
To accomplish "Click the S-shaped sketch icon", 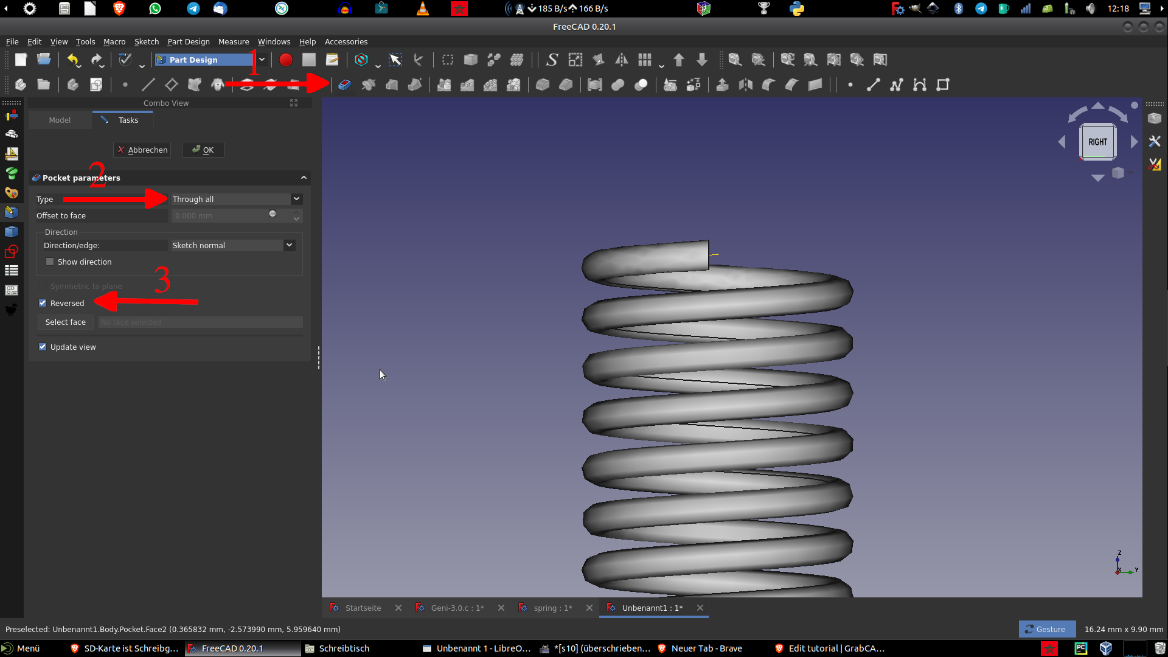I will (x=552, y=60).
